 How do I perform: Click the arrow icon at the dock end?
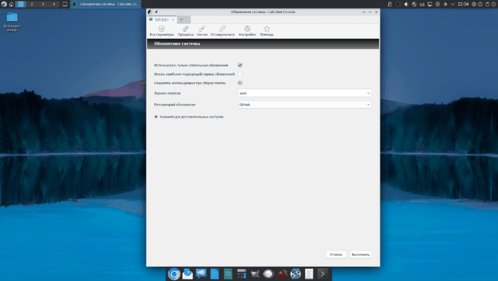point(322,274)
